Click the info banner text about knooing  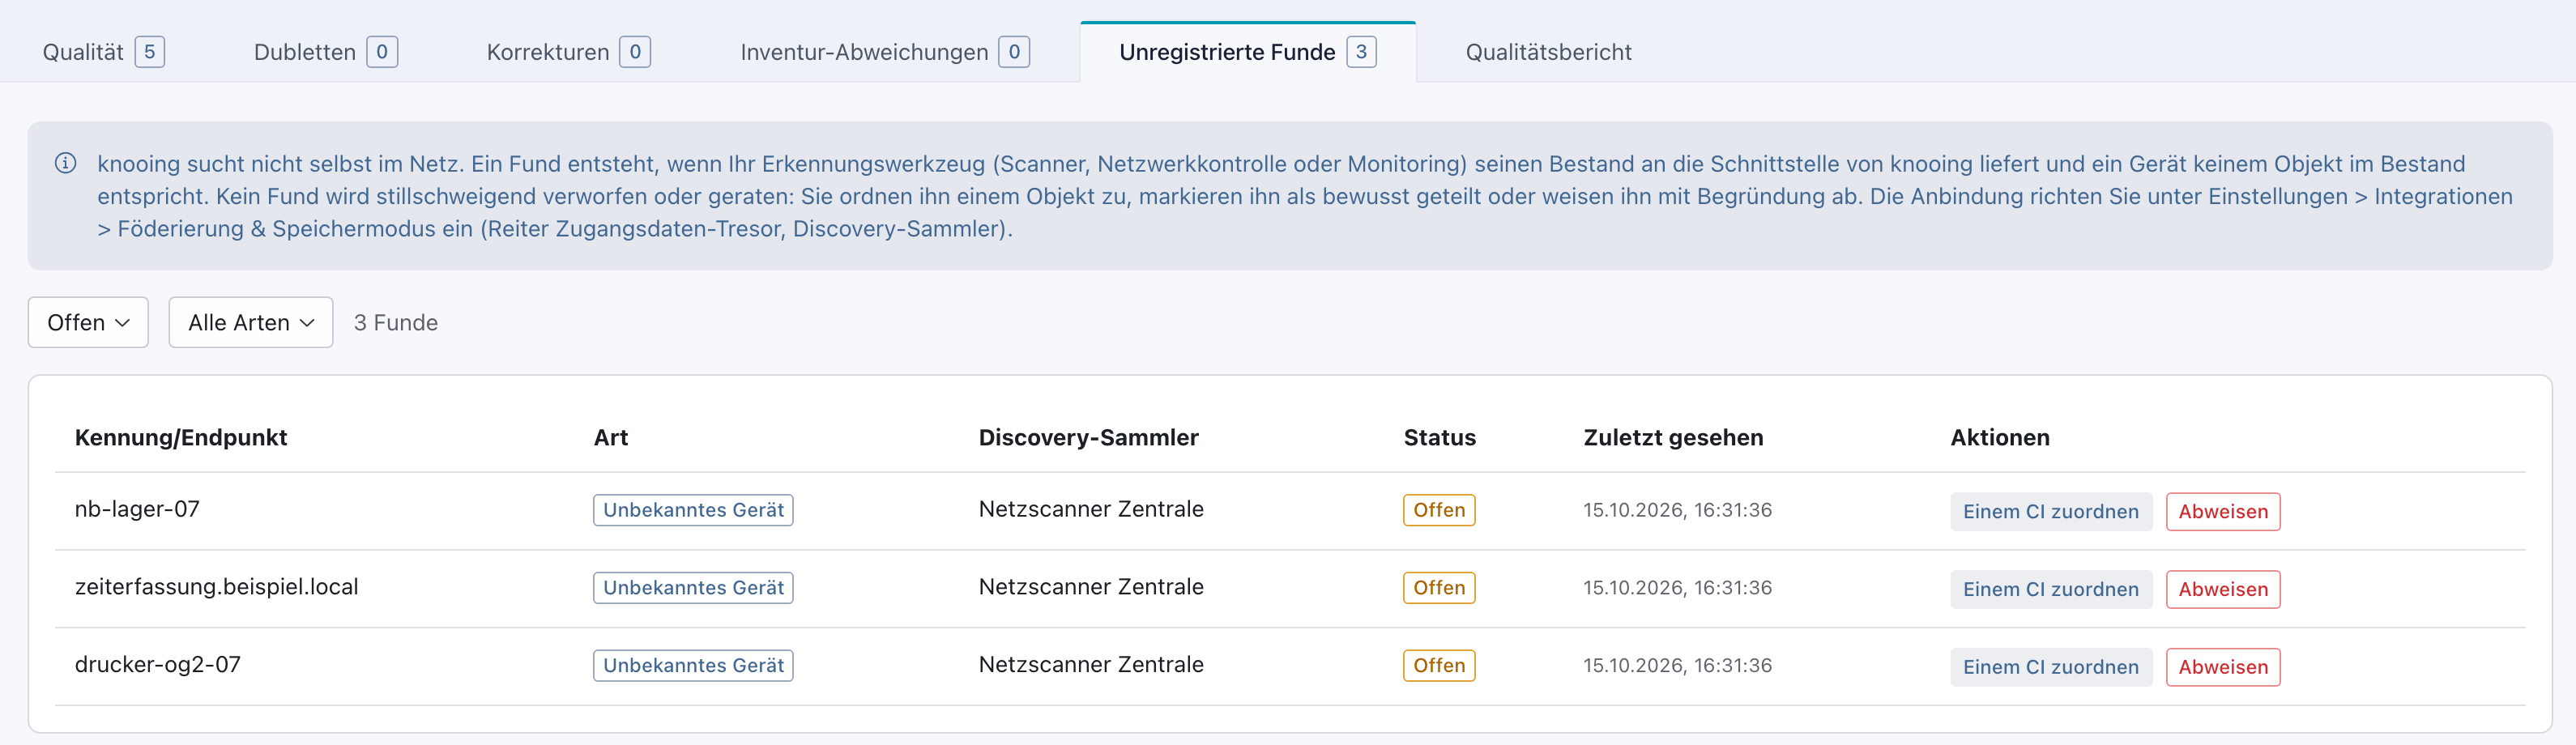click(1304, 196)
